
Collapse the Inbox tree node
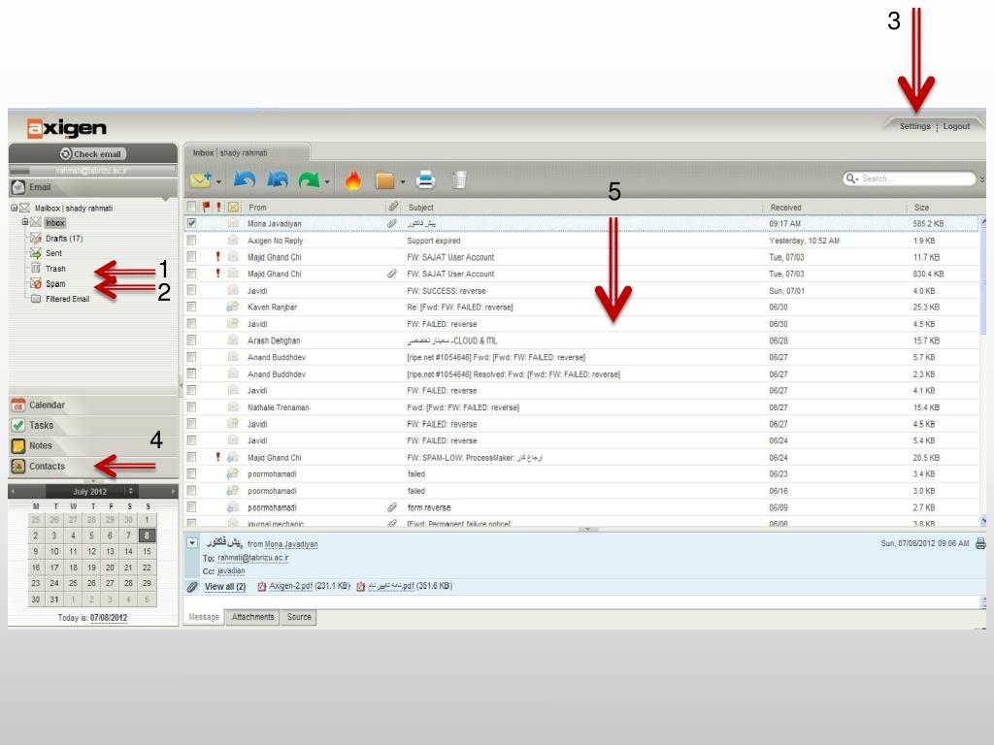click(25, 222)
